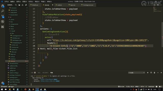
Task: Open the Network address link in terminal
Action: click(x=50, y=81)
